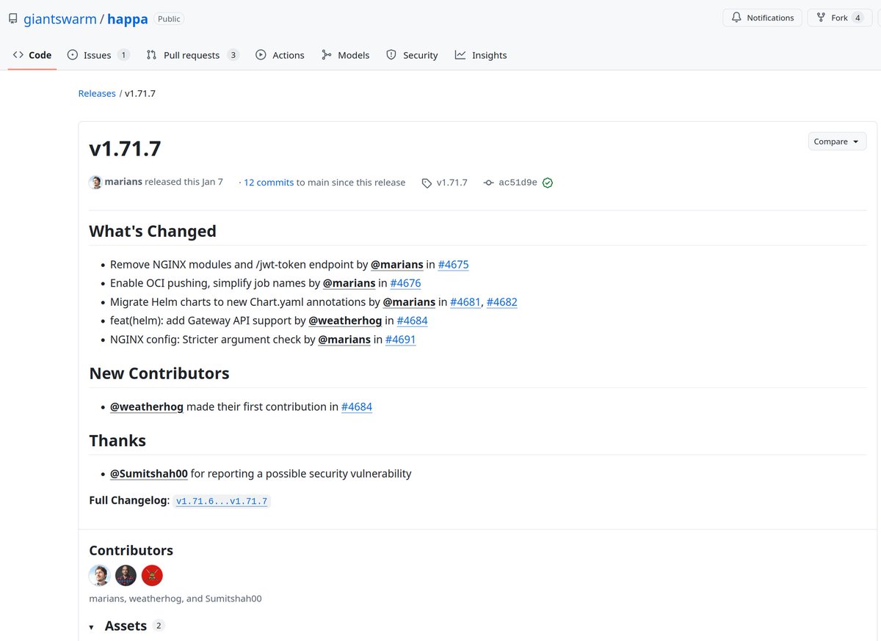Click marians avatar next to release author
This screenshot has width=881, height=641.
(95, 183)
